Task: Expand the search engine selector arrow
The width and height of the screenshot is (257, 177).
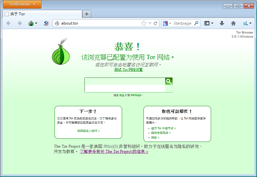Action: [x=170, y=23]
